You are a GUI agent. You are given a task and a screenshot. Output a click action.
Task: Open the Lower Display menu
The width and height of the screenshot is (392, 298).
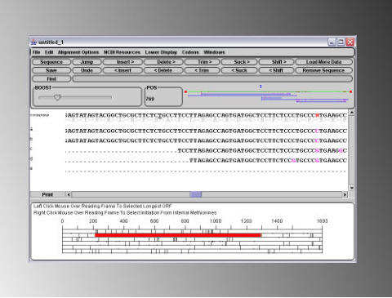(x=161, y=52)
